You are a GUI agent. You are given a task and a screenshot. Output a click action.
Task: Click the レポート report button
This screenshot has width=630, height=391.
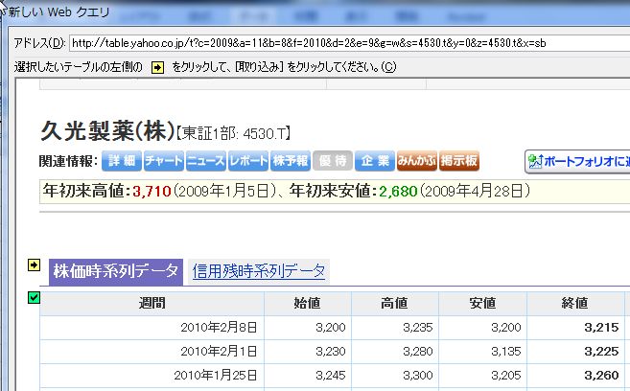[248, 161]
